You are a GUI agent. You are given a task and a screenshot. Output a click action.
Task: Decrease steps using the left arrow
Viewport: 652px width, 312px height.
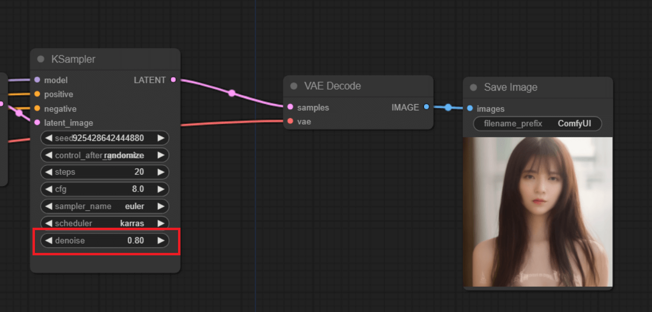point(49,172)
